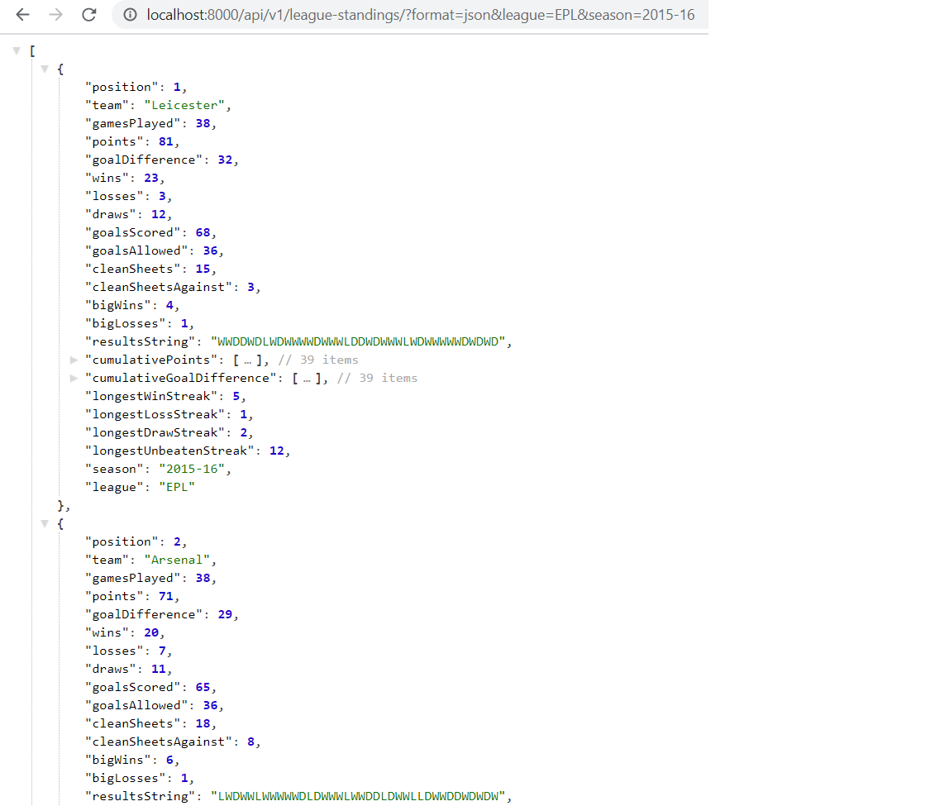Collapse the root JSON array
Screen dimensions: 940x806
pyautogui.click(x=17, y=51)
